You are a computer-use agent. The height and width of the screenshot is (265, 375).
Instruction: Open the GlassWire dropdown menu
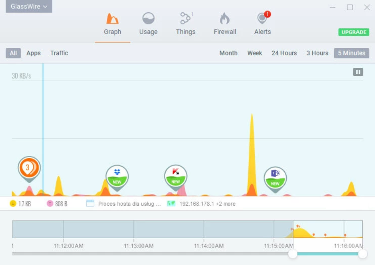tap(29, 6)
